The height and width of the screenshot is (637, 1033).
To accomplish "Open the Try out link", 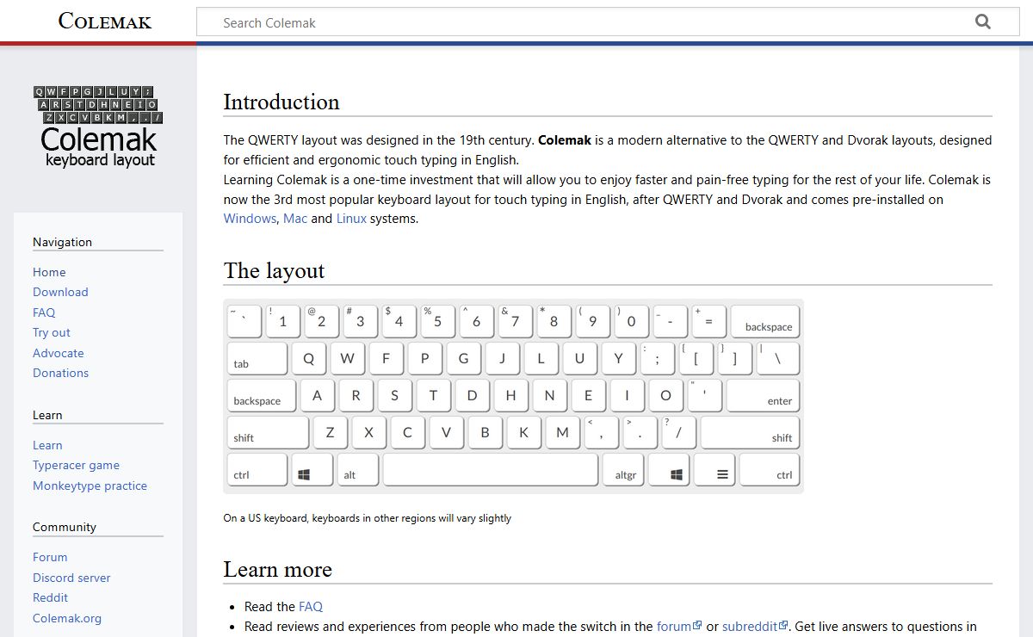I will 52,332.
